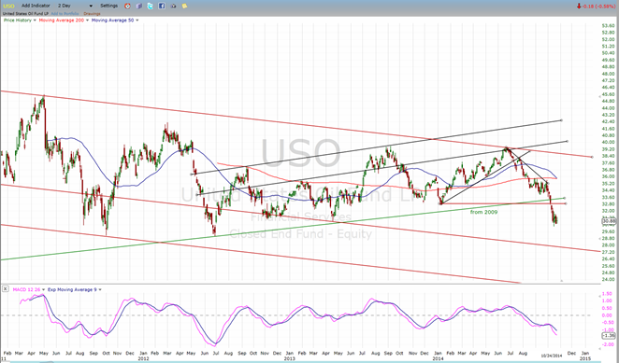The image size is (619, 363).
Task: Click the 10/24/2014 date label
Action: point(552,356)
